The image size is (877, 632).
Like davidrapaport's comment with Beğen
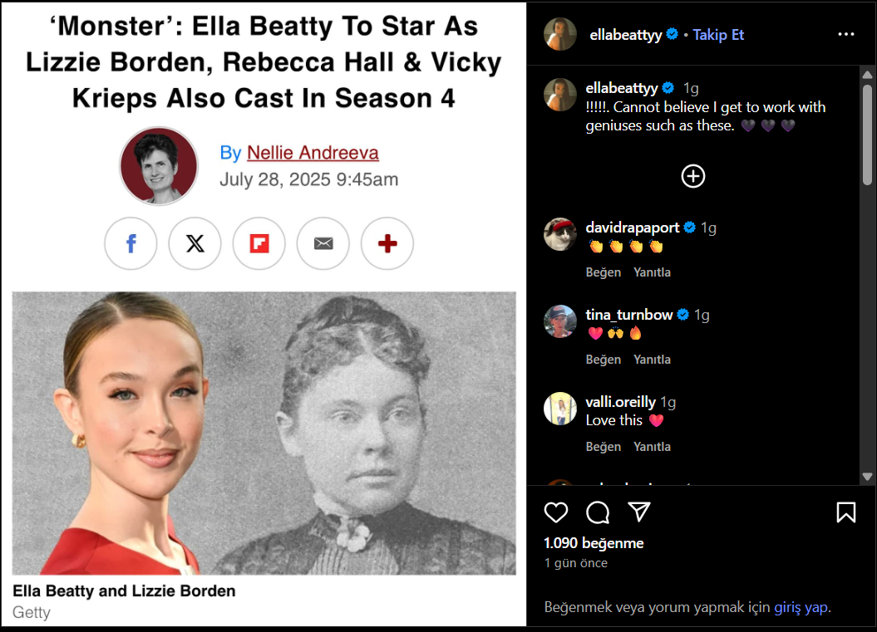[x=603, y=272]
